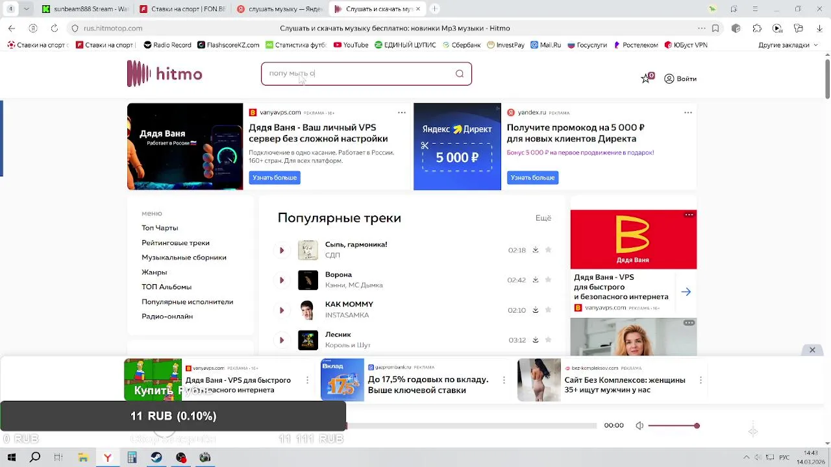Open Топ Чарты menu item

[160, 228]
